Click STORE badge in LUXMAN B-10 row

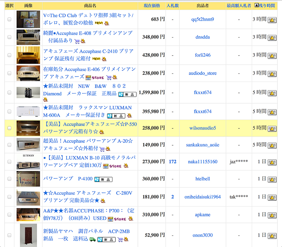click(x=112, y=166)
